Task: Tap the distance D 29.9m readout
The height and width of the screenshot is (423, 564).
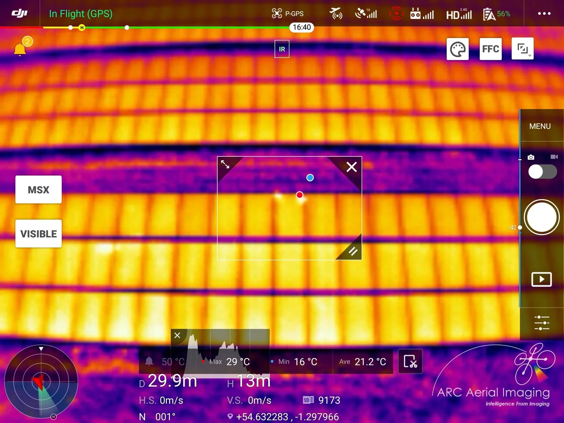Action: coord(168,381)
